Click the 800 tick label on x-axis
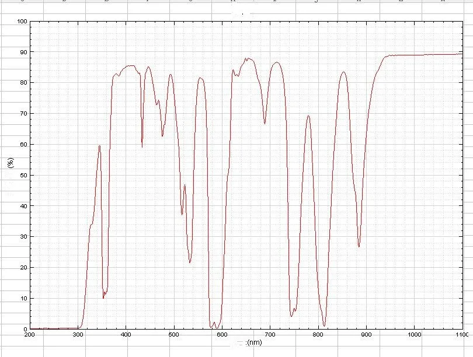Screen dimensions: 473x357 pyautogui.click(x=318, y=335)
